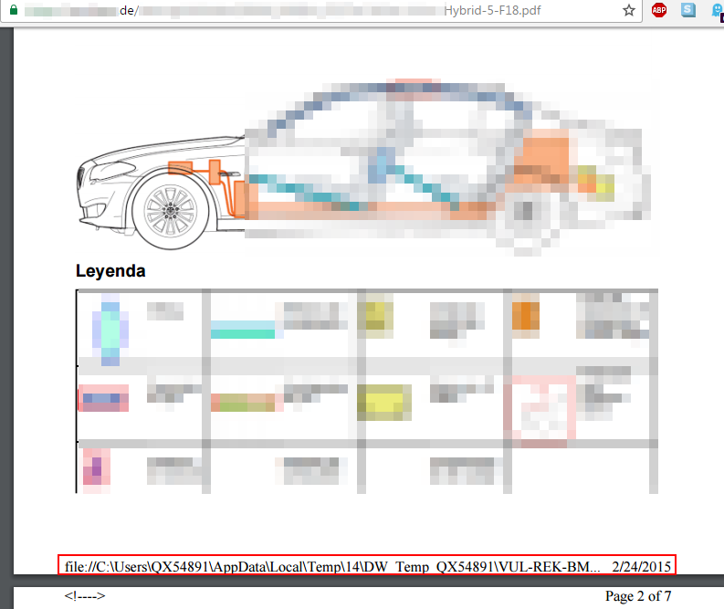
Task: Click the Leyenda heading
Action: click(x=110, y=271)
